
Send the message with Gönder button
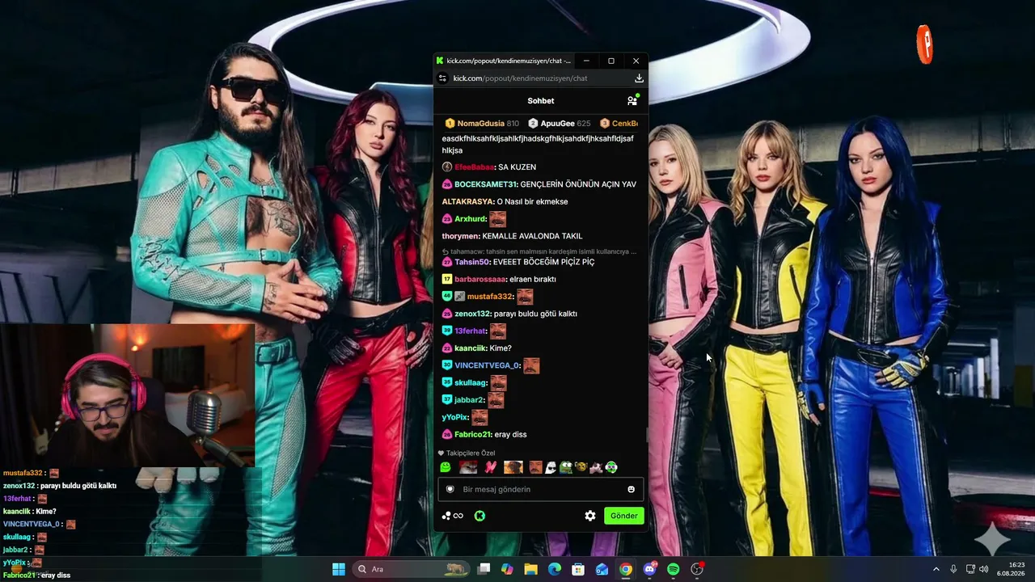[x=624, y=516]
